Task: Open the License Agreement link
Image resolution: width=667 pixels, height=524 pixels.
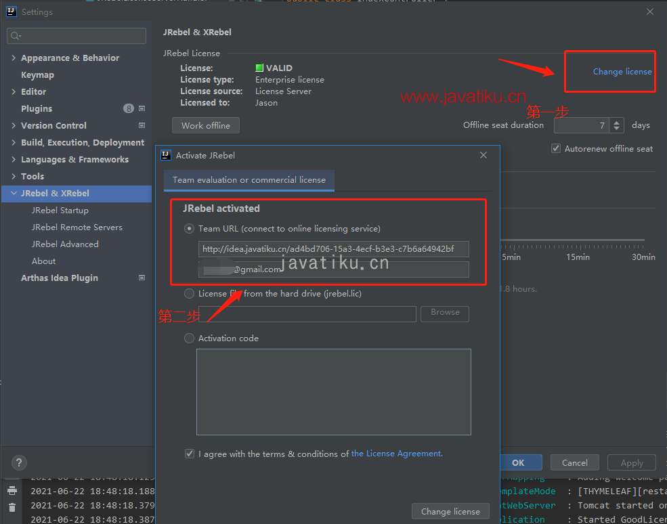Action: [x=397, y=454]
